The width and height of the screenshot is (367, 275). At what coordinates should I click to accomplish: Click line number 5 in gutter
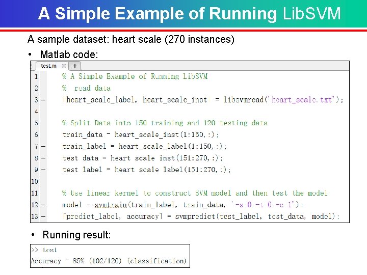[36, 123]
